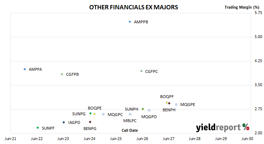Click the chart title Other Financials Ex Majors

tap(134, 7)
